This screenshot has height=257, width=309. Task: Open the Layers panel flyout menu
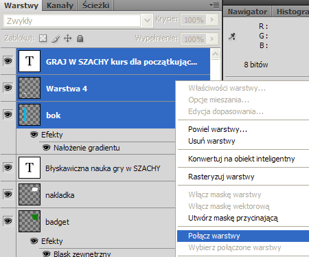coord(214,5)
